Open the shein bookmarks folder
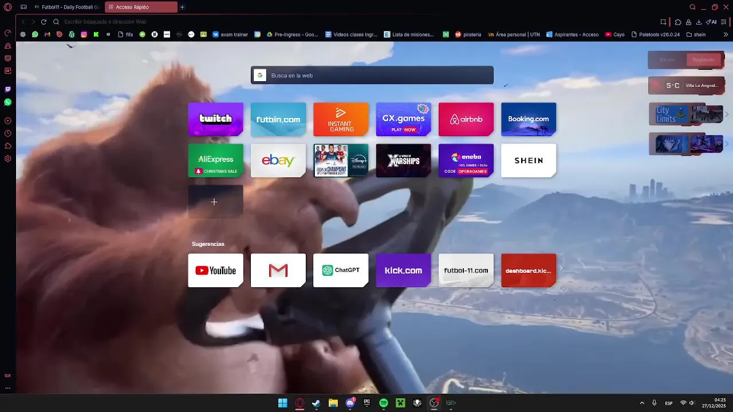This screenshot has height=412, width=733. point(696,34)
